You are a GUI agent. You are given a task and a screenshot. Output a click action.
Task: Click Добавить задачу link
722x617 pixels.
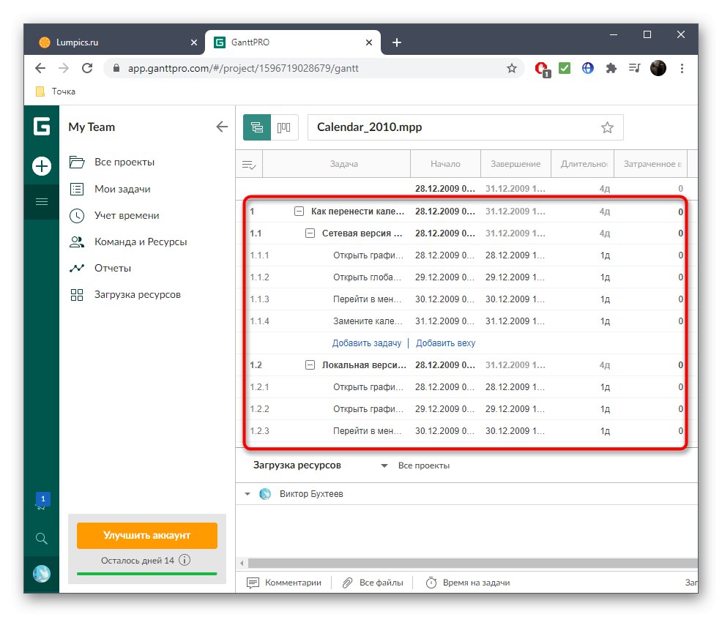(367, 343)
